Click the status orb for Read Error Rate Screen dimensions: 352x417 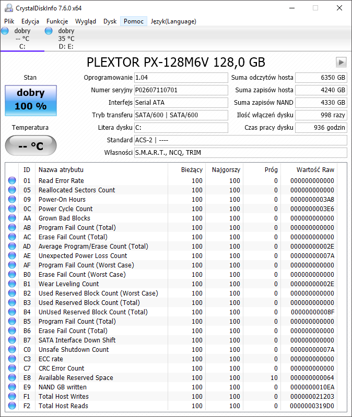[x=12, y=180]
